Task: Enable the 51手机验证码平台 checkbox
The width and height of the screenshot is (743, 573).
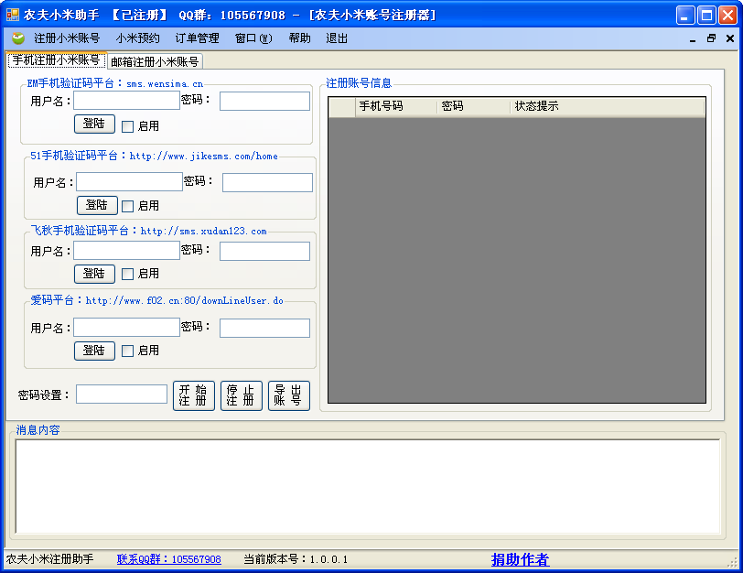Action: click(127, 206)
